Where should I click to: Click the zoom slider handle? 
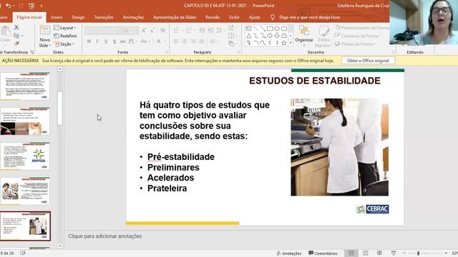pyautogui.click(x=418, y=253)
